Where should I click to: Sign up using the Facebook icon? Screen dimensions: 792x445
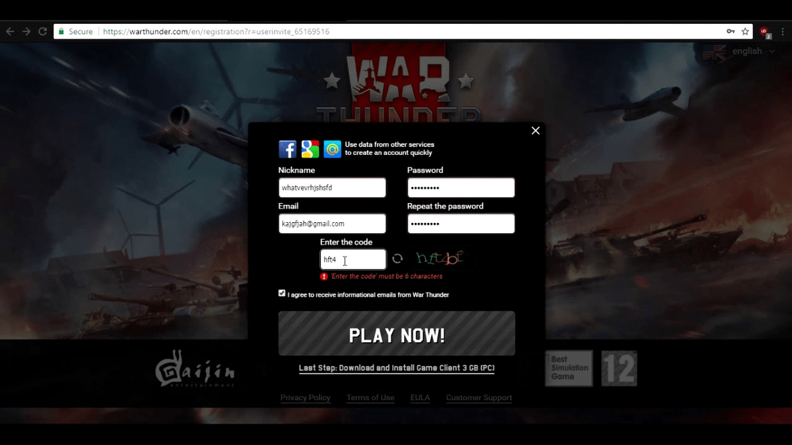pos(287,148)
